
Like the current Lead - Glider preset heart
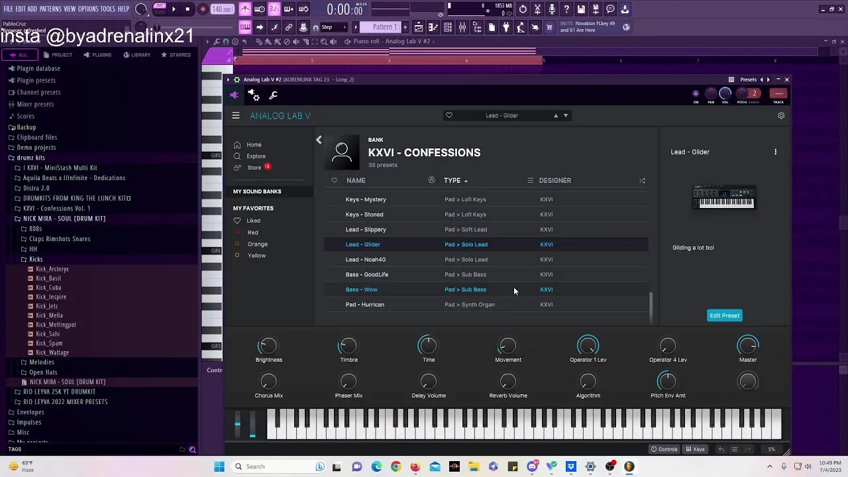click(x=449, y=115)
